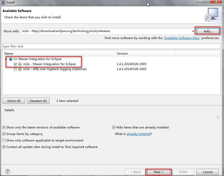This screenshot has width=224, height=176.
Task: Toggle Show only the latest versions checkbox
Action: click(4, 127)
